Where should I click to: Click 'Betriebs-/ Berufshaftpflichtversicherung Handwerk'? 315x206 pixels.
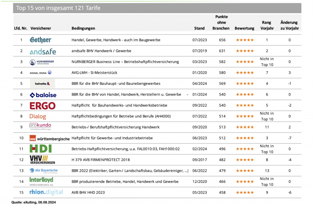116,127
